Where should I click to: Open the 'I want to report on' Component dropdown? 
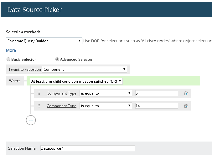click(85, 69)
